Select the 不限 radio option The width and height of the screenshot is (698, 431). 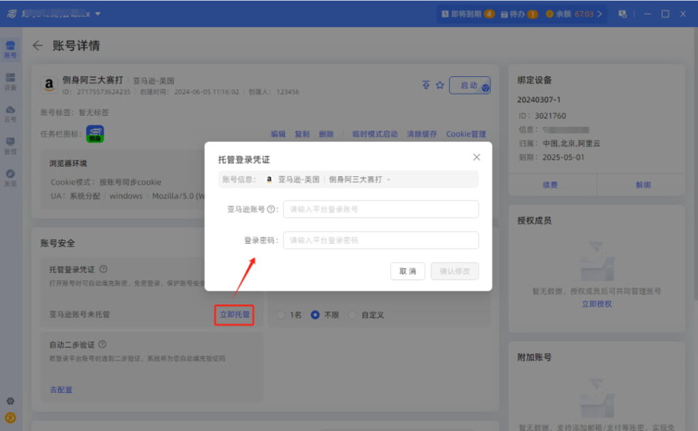(x=315, y=315)
